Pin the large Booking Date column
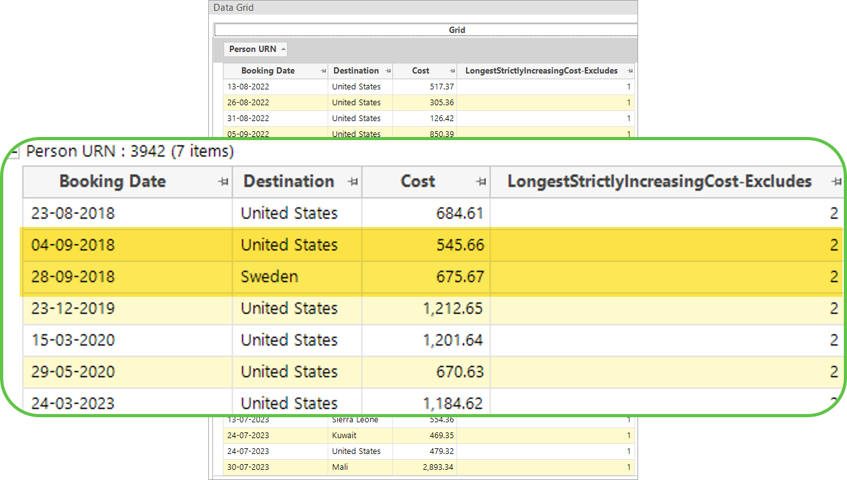The width and height of the screenshot is (847, 480). (223, 182)
